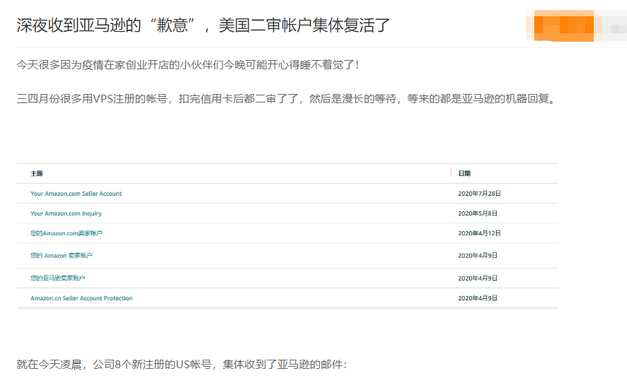Open '您的 Amazon 卖家帐户' message link
The width and height of the screenshot is (627, 383).
pyautogui.click(x=61, y=256)
